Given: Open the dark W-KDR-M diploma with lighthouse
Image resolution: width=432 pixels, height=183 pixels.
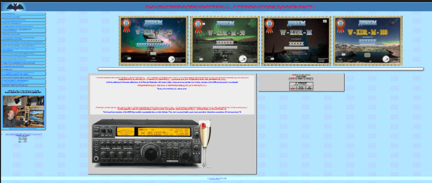Looking at the screenshot, I should pyautogui.click(x=296, y=41).
